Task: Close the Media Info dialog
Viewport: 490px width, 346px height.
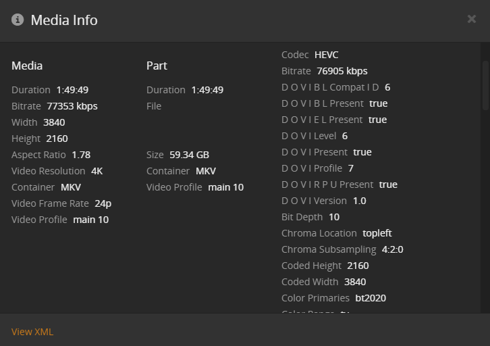Action: coord(471,19)
